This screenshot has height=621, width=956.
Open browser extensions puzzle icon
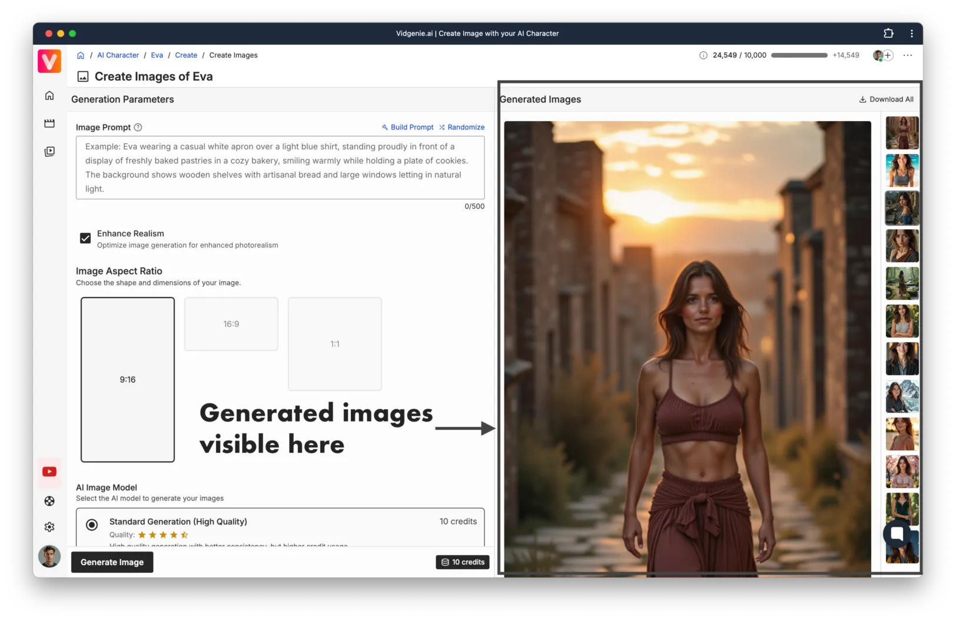pos(888,34)
